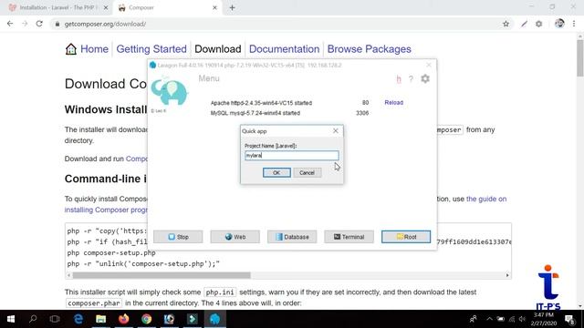Open Task View on taskbar

pyautogui.click(x=55, y=319)
